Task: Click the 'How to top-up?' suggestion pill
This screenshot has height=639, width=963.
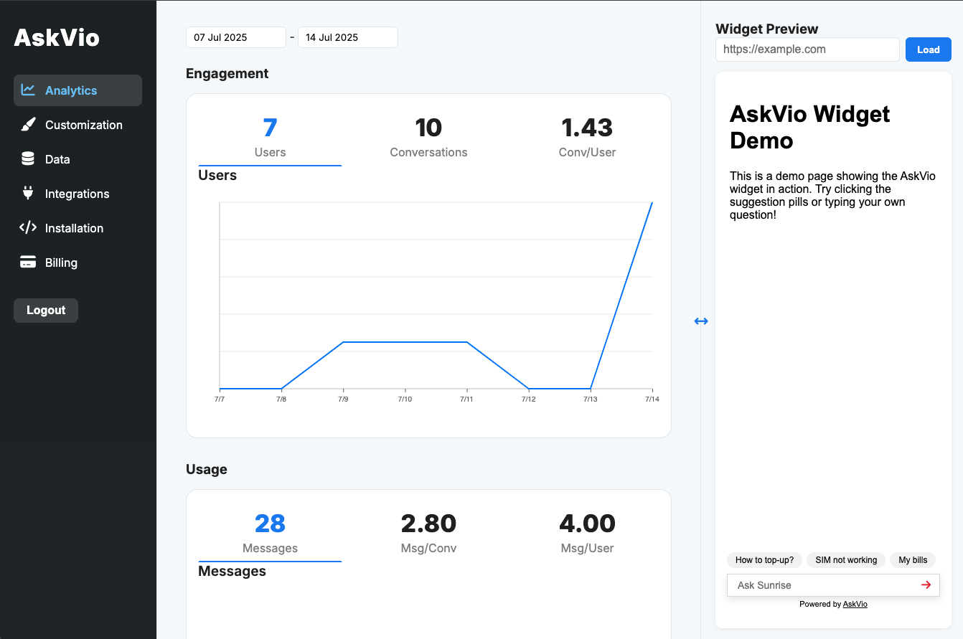Action: 764,560
